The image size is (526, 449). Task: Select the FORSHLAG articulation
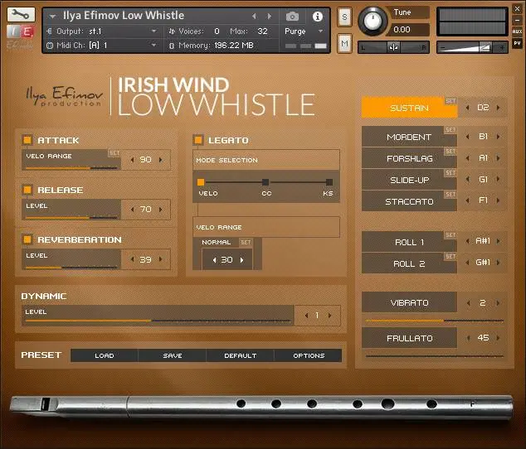409,158
